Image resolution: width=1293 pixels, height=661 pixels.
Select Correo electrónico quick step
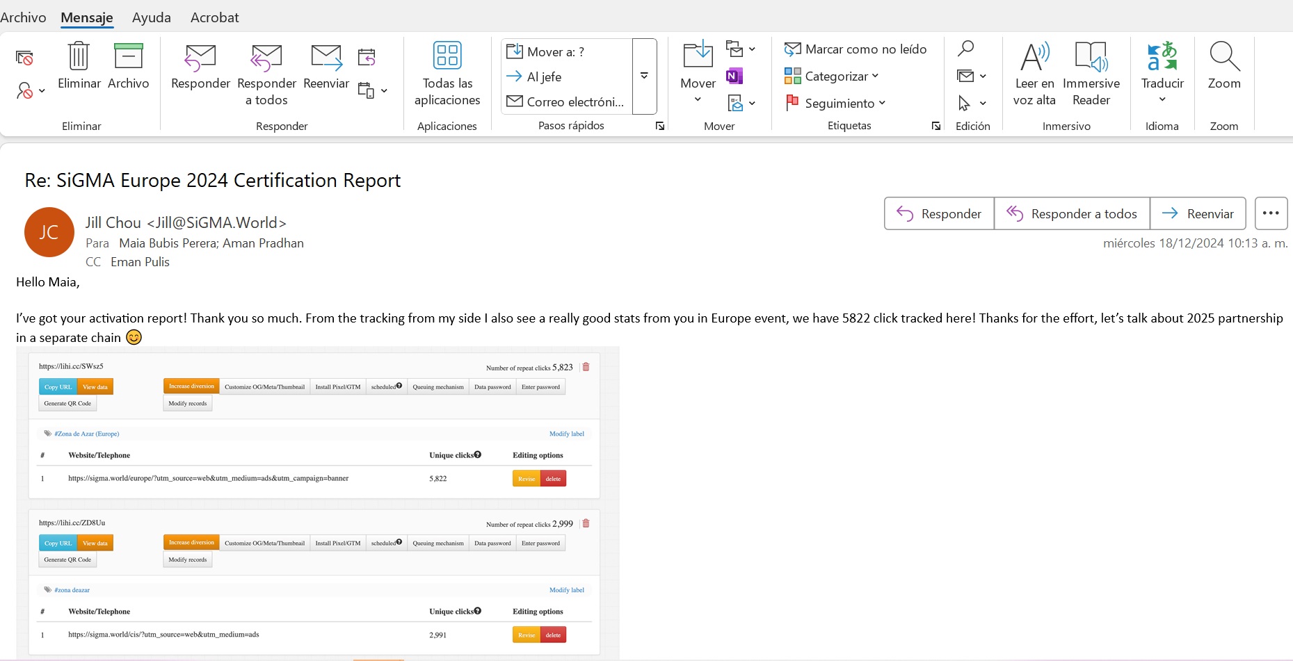pyautogui.click(x=566, y=101)
